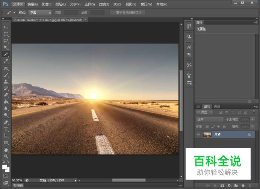The width and height of the screenshot is (260, 189).
Task: Select the Brush tool
Action: click(x=6, y=75)
